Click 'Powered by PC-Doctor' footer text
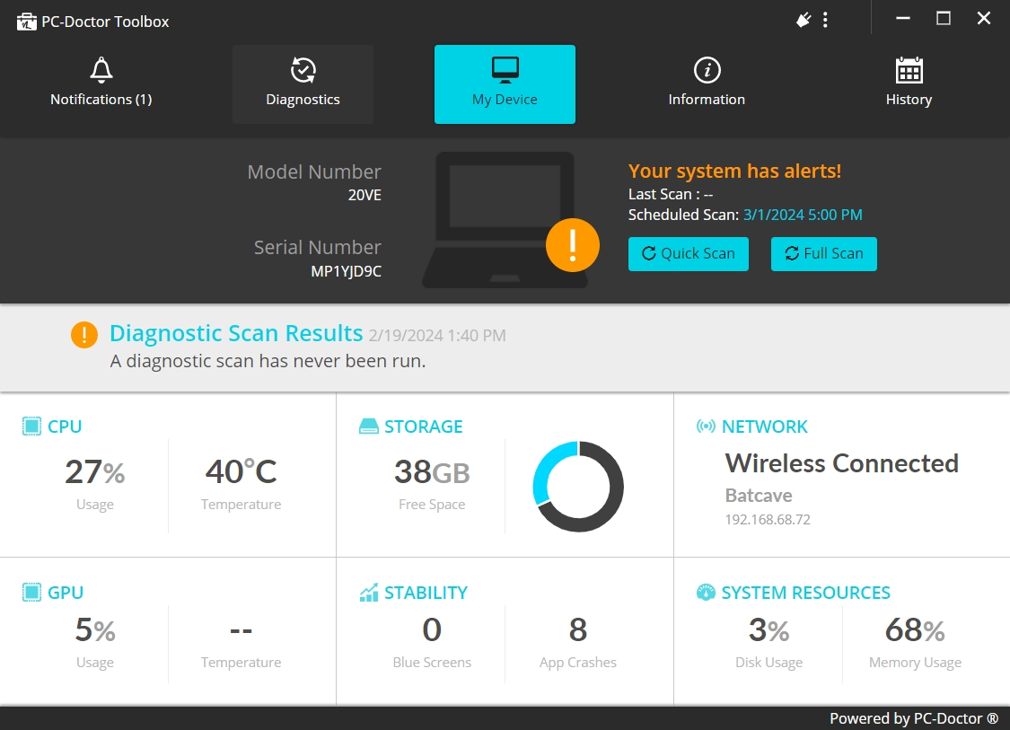The height and width of the screenshot is (730, 1010). click(x=914, y=717)
